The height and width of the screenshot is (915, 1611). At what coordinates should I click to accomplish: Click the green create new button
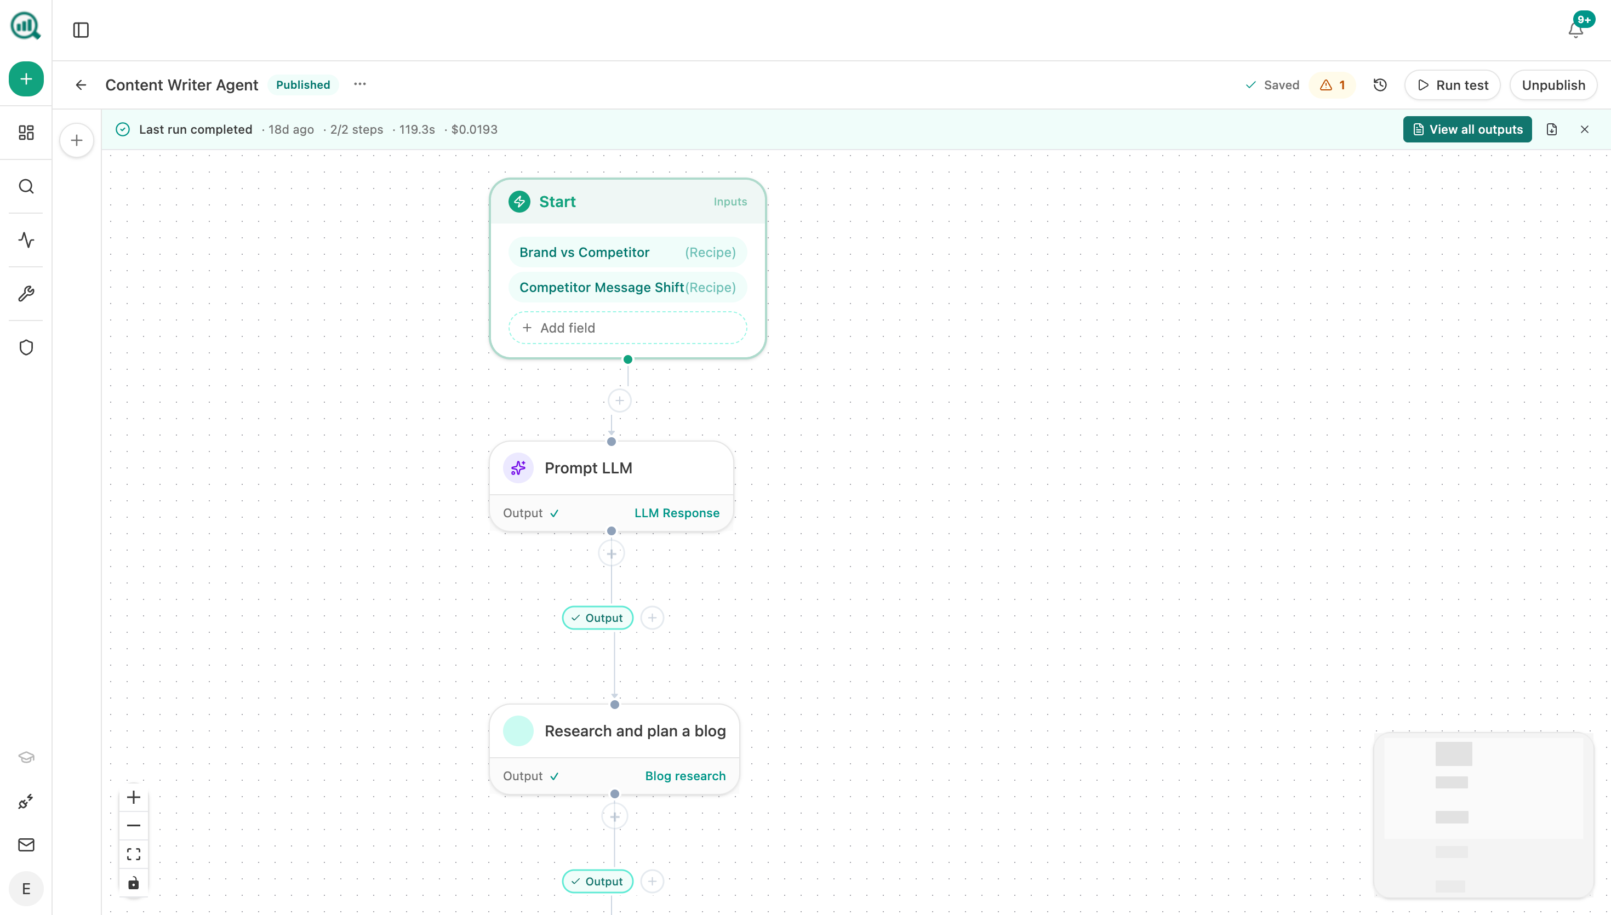coord(26,79)
